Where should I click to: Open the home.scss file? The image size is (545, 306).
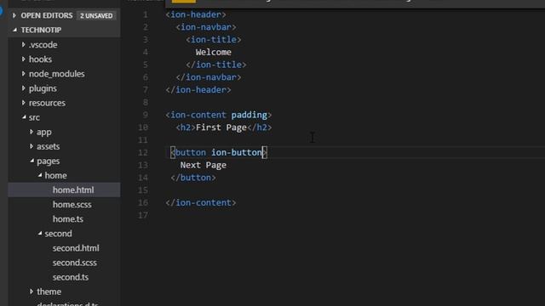coord(72,205)
